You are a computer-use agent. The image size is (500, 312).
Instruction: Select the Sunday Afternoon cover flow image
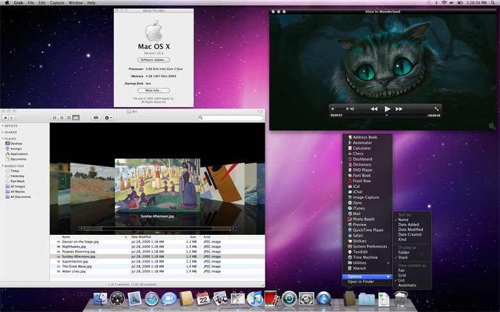[x=157, y=186]
